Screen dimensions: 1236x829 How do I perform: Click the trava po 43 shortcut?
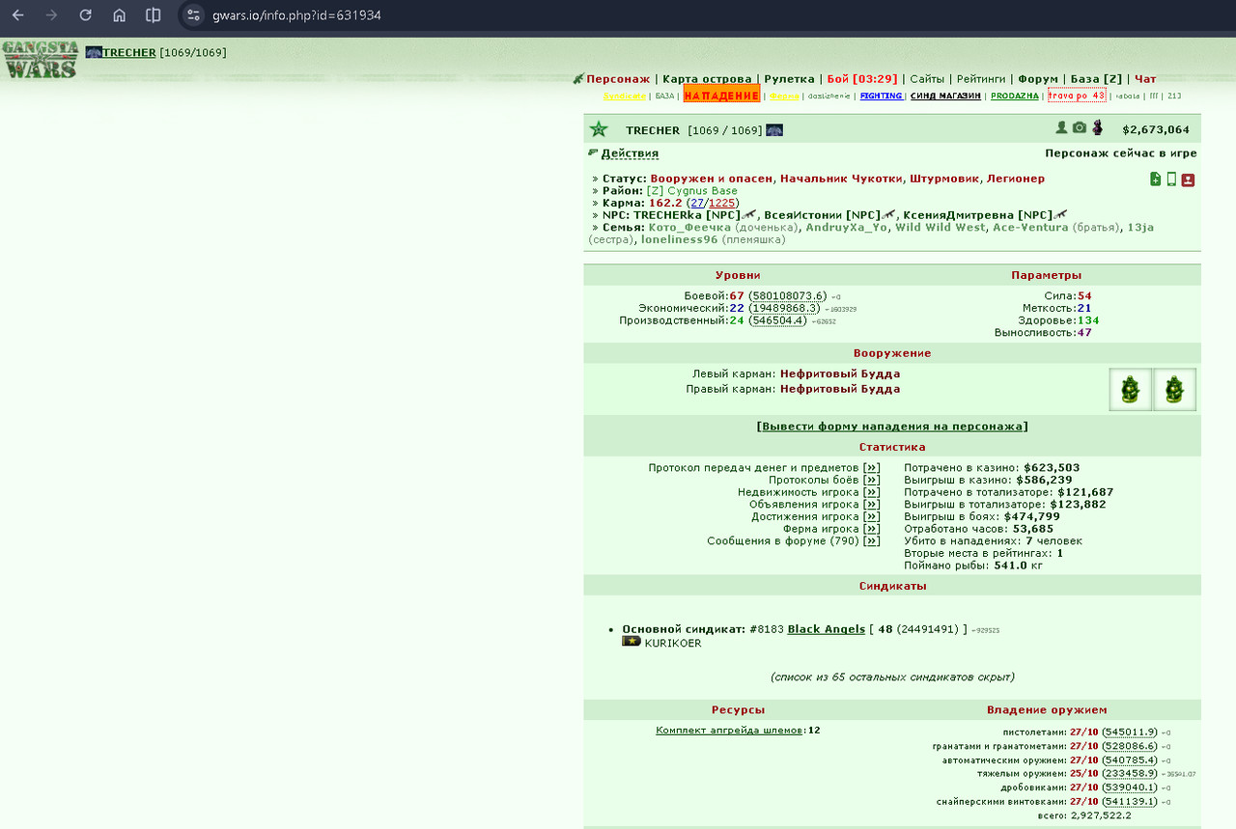[1077, 96]
